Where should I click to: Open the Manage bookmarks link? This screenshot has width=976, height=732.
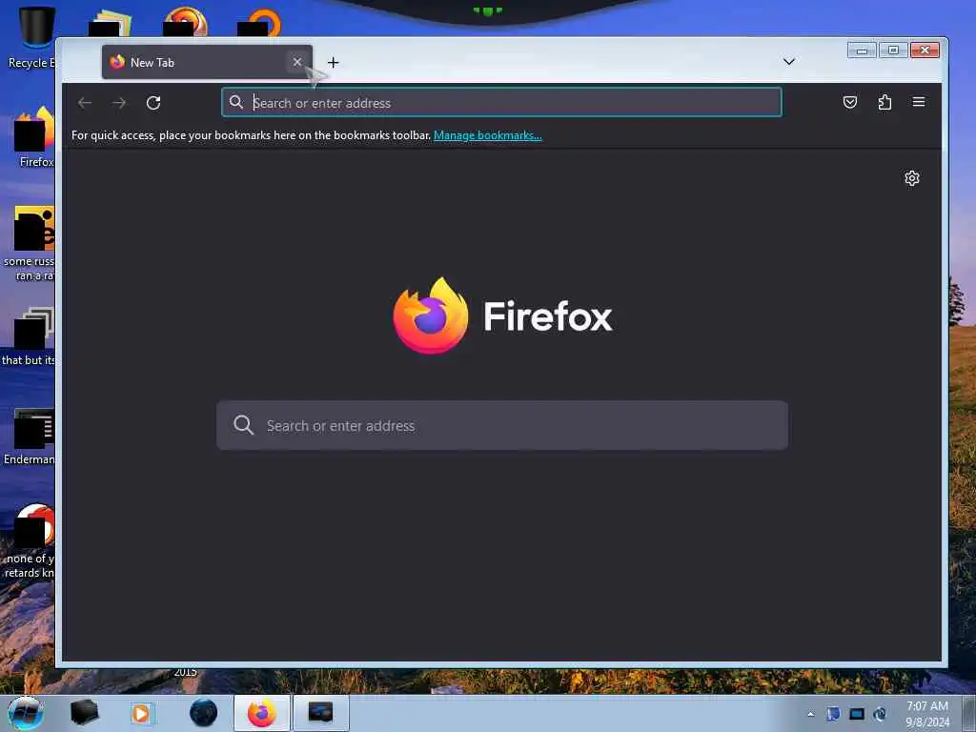click(487, 135)
